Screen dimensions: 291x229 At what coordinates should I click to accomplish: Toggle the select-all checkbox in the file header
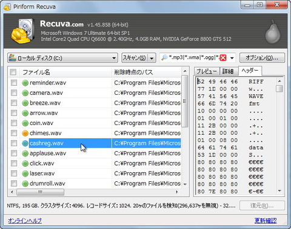click(x=13, y=72)
